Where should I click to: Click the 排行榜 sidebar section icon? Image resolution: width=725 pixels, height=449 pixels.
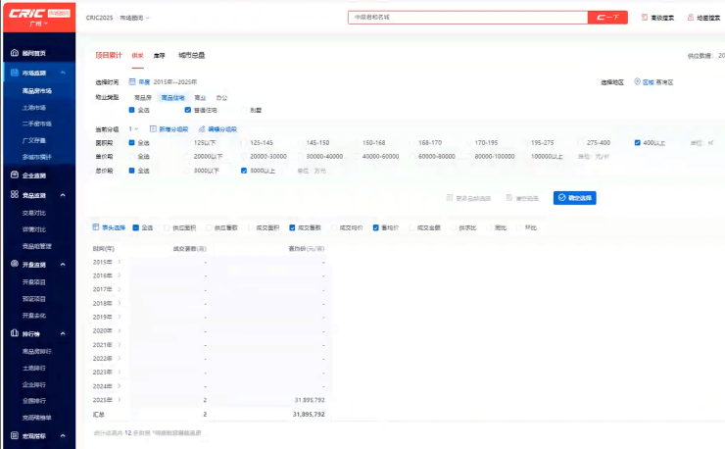(x=13, y=333)
